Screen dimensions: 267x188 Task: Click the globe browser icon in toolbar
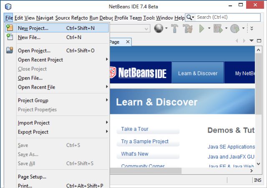click(x=159, y=28)
